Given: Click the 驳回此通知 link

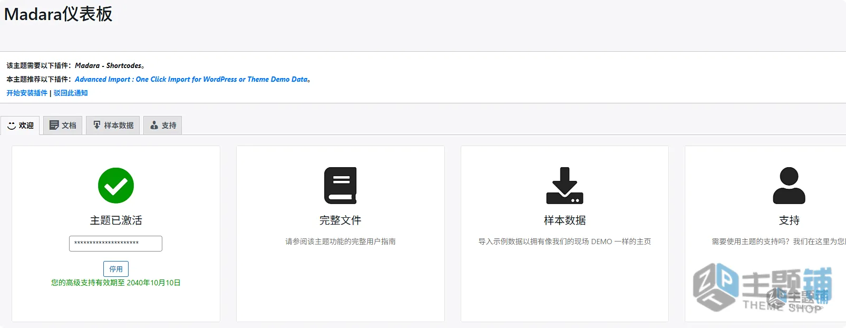Looking at the screenshot, I should (x=71, y=93).
